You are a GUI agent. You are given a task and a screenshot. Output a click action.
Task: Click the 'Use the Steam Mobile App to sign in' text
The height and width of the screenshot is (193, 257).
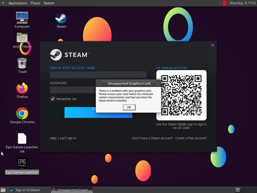[x=181, y=126]
